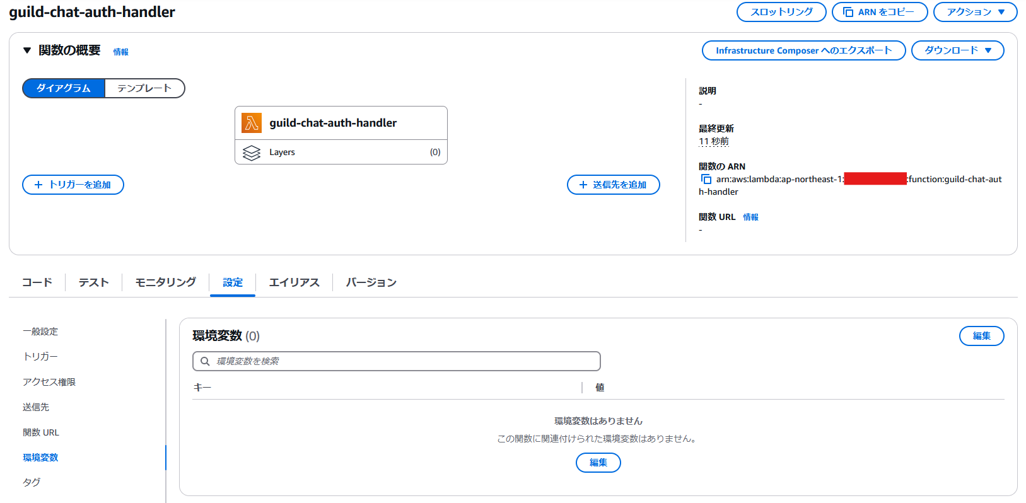Click トリガーを追加 button
This screenshot has width=1026, height=503.
pos(73,185)
